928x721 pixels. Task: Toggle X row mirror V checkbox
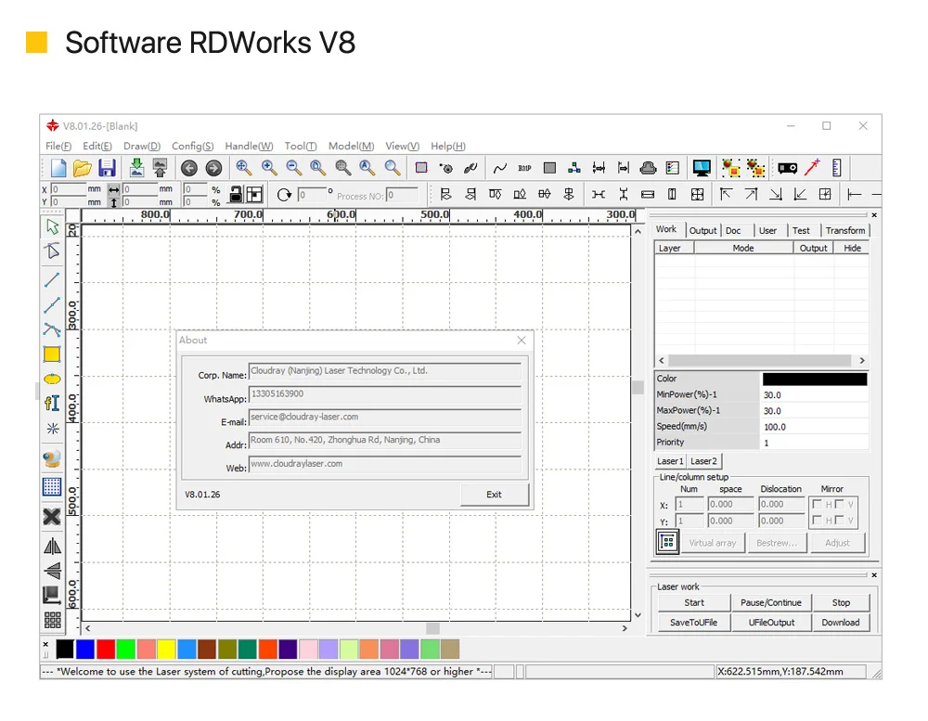[839, 505]
